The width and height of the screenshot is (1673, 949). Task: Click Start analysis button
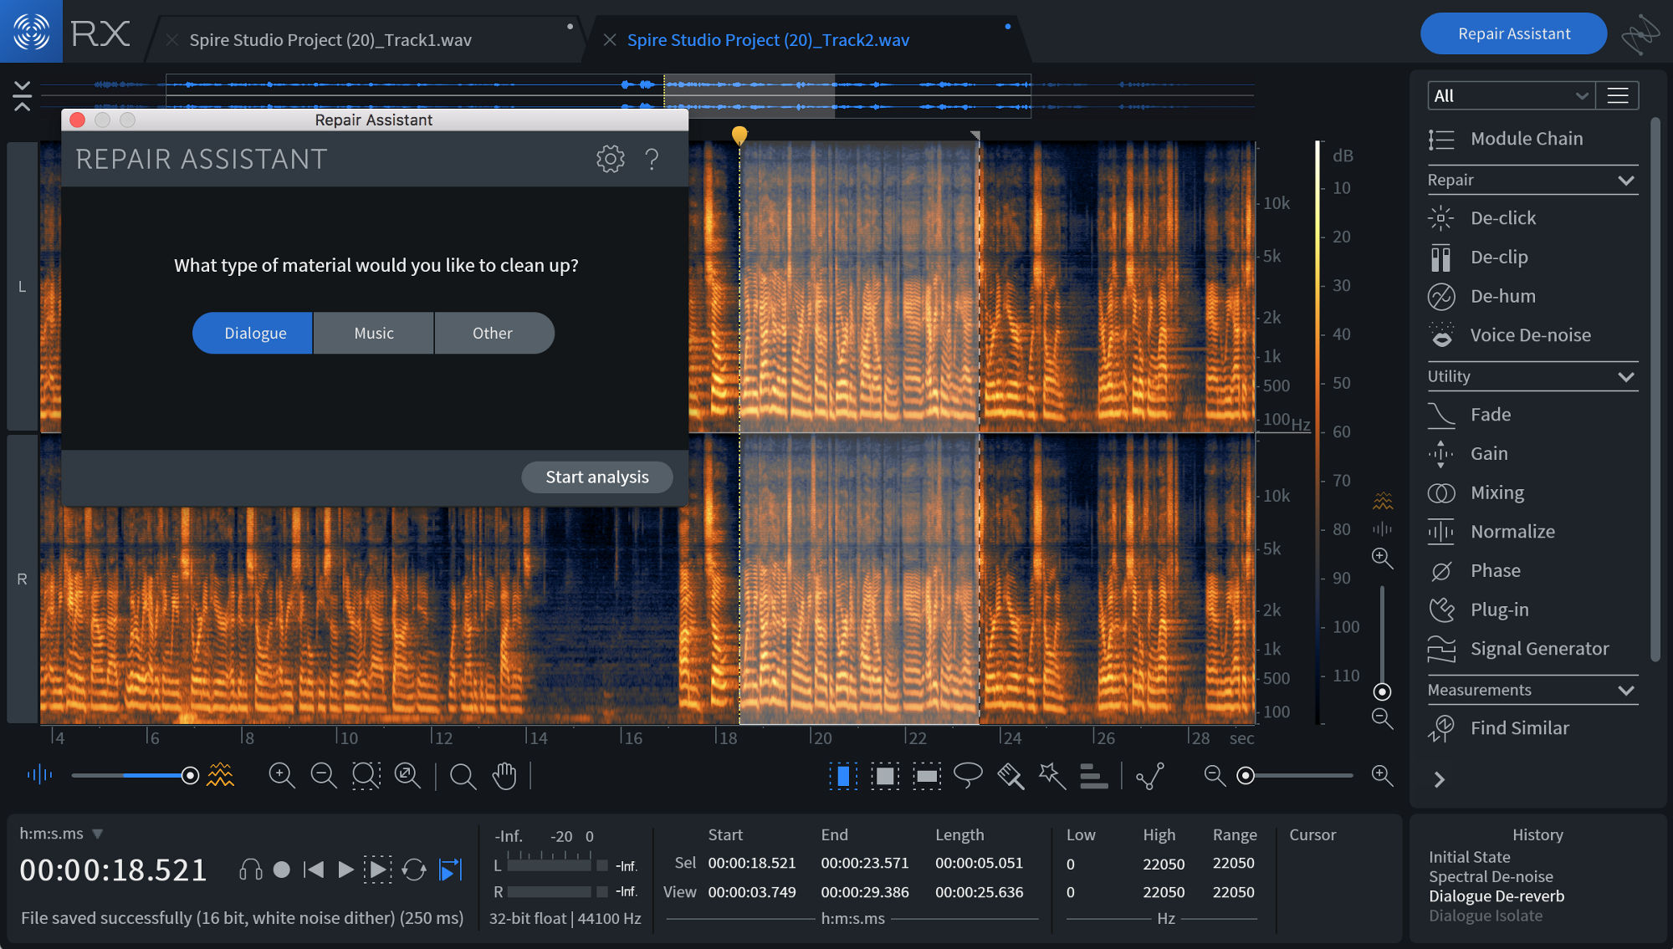(596, 477)
